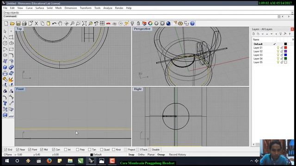Toggle the End osnap checkbox
The height and width of the screenshot is (166, 296).
6,149
